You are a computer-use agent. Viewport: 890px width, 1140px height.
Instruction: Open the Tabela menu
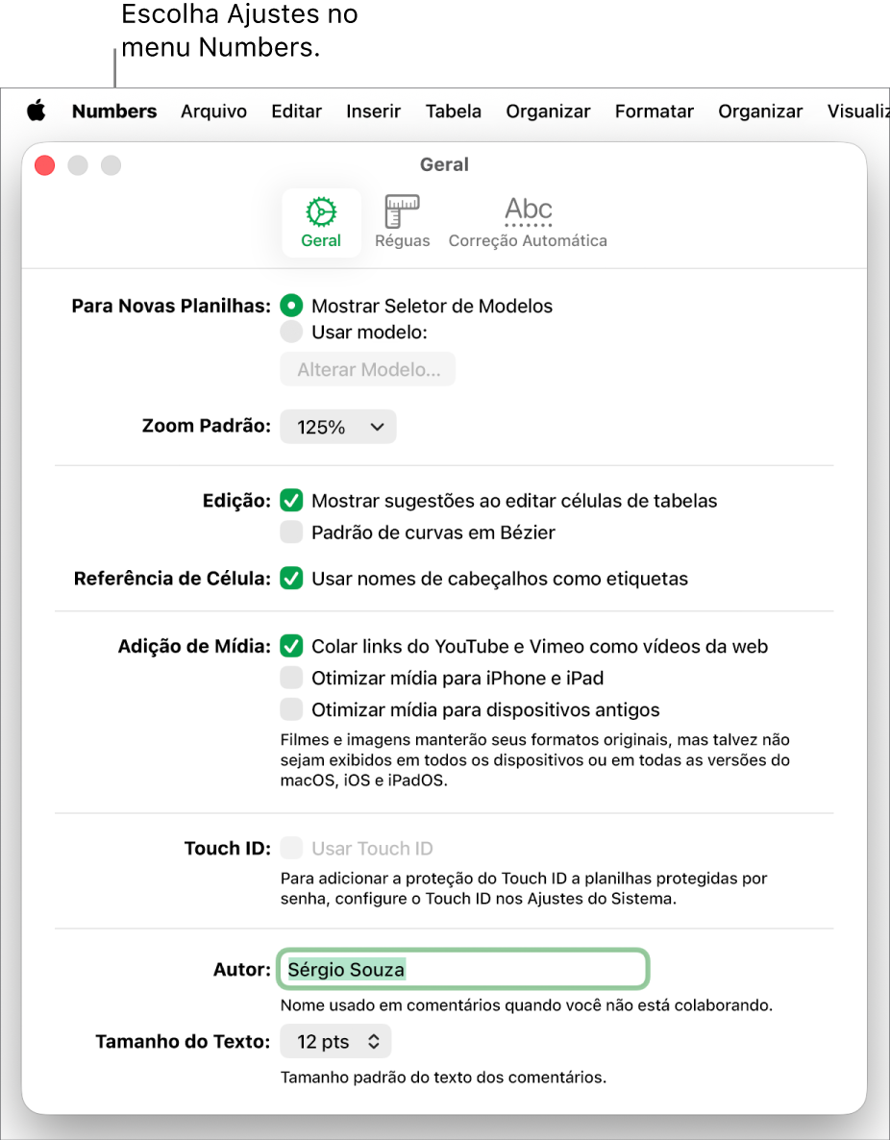(453, 111)
